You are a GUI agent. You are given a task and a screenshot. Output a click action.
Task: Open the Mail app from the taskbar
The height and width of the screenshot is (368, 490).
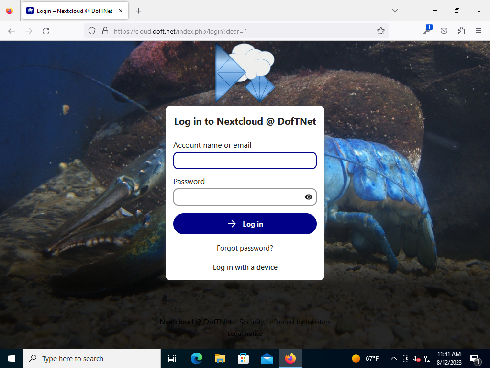coord(267,358)
